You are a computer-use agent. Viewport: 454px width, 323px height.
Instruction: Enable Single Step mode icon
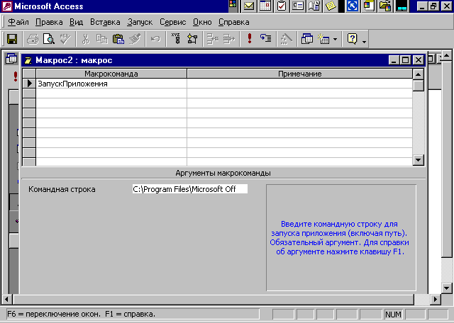point(266,38)
